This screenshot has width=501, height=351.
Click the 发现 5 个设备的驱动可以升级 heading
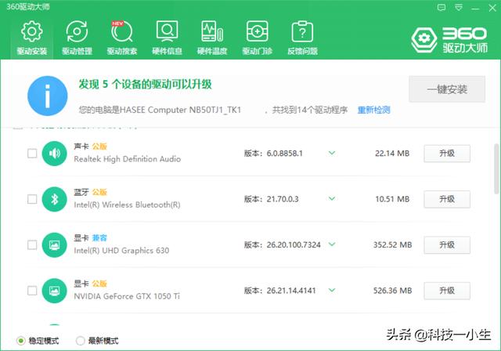click(x=145, y=85)
